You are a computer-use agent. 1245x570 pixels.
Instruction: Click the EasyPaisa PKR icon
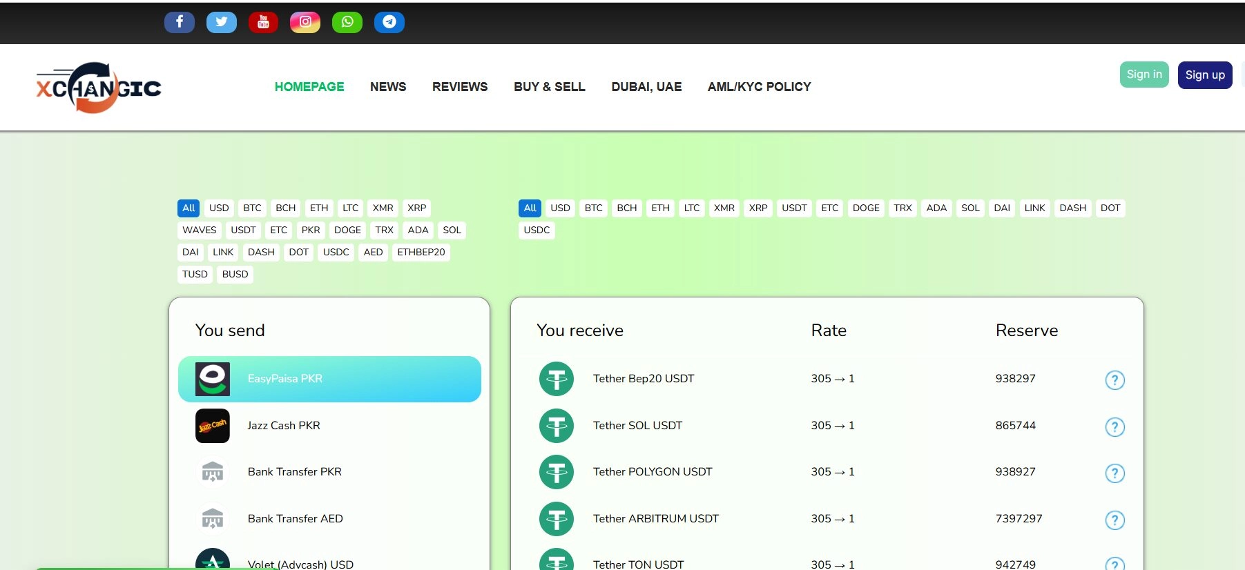coord(213,379)
